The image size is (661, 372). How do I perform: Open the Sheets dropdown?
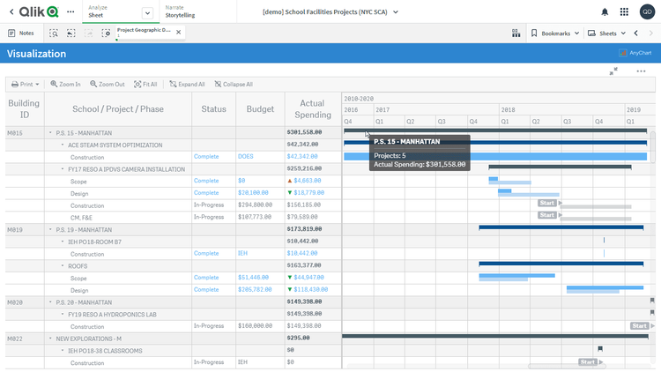pyautogui.click(x=607, y=33)
